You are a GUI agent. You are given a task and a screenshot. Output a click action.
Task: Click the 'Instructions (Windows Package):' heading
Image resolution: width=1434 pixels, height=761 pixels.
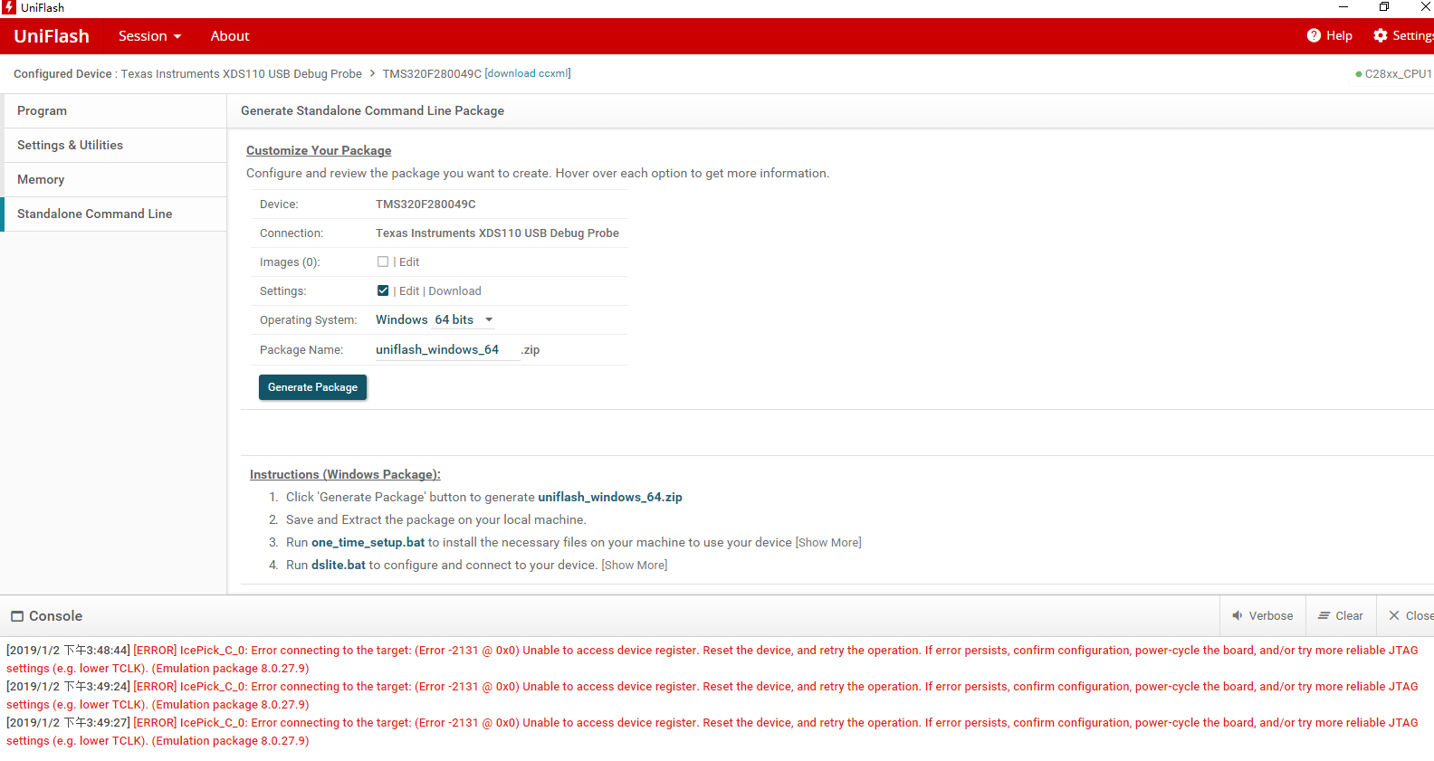click(x=345, y=474)
